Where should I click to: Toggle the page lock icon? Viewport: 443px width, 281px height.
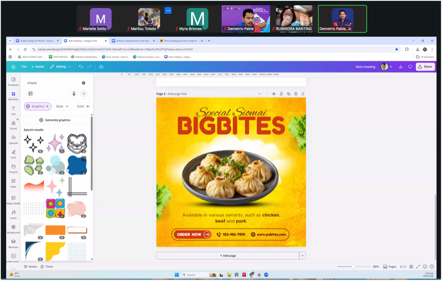[x=281, y=94]
